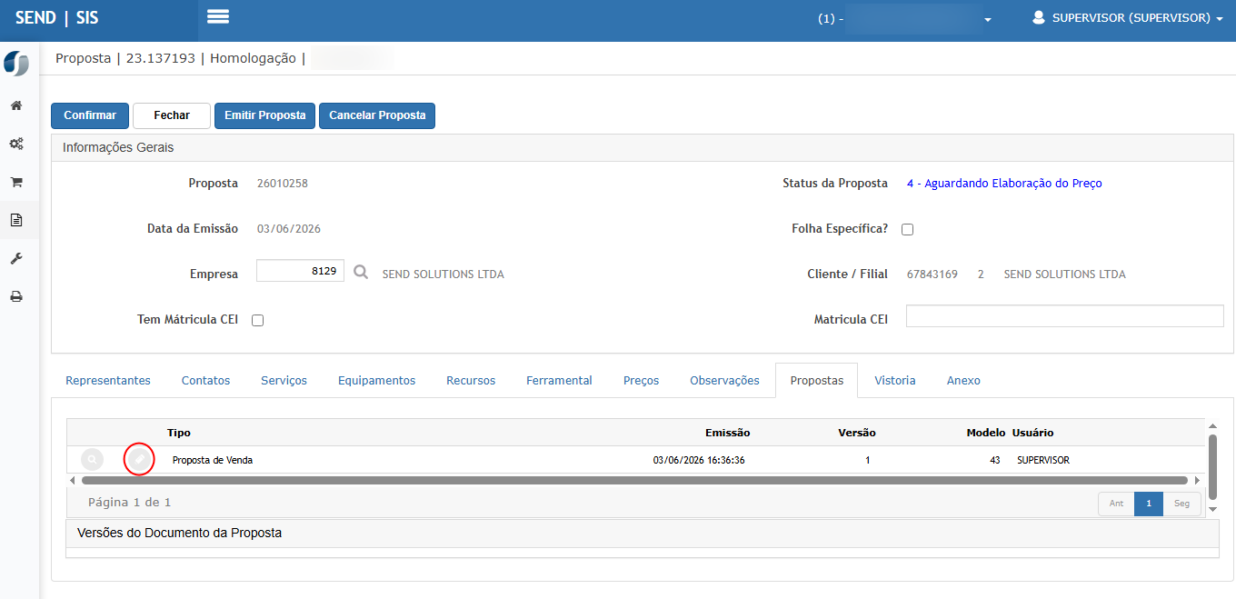
Task: Click the SUPERVISOR cell in Usuário column
Action: [x=1043, y=460]
